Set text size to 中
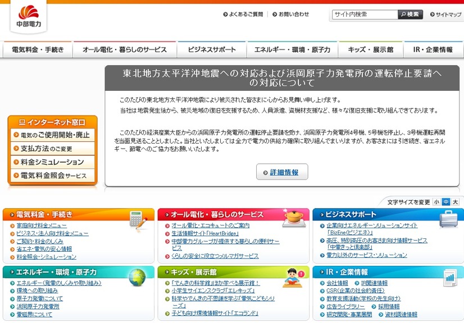Screen dimensions: 464x323 445,202
